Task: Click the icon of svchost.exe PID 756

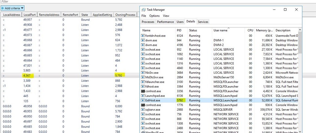Action: pyautogui.click(x=143, y=114)
